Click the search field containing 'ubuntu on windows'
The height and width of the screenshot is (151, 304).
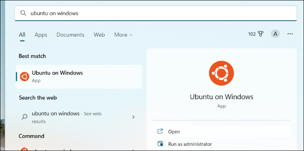tap(156, 13)
